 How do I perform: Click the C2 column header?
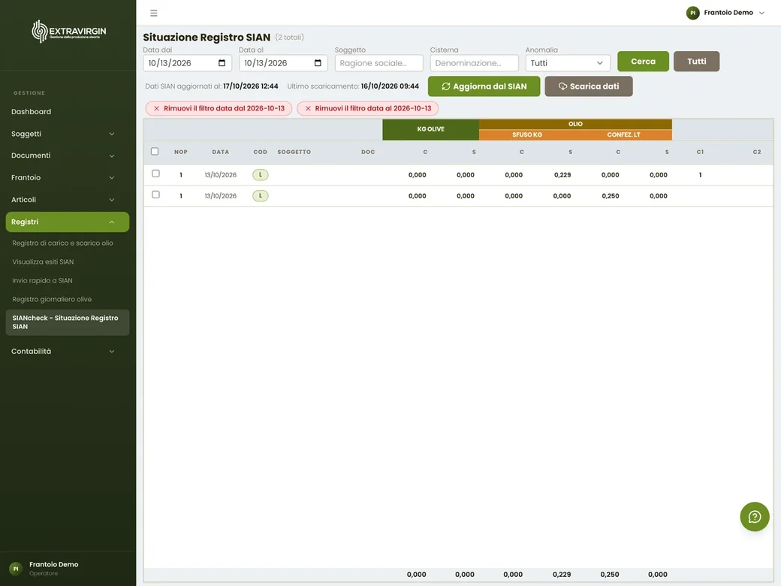point(757,152)
